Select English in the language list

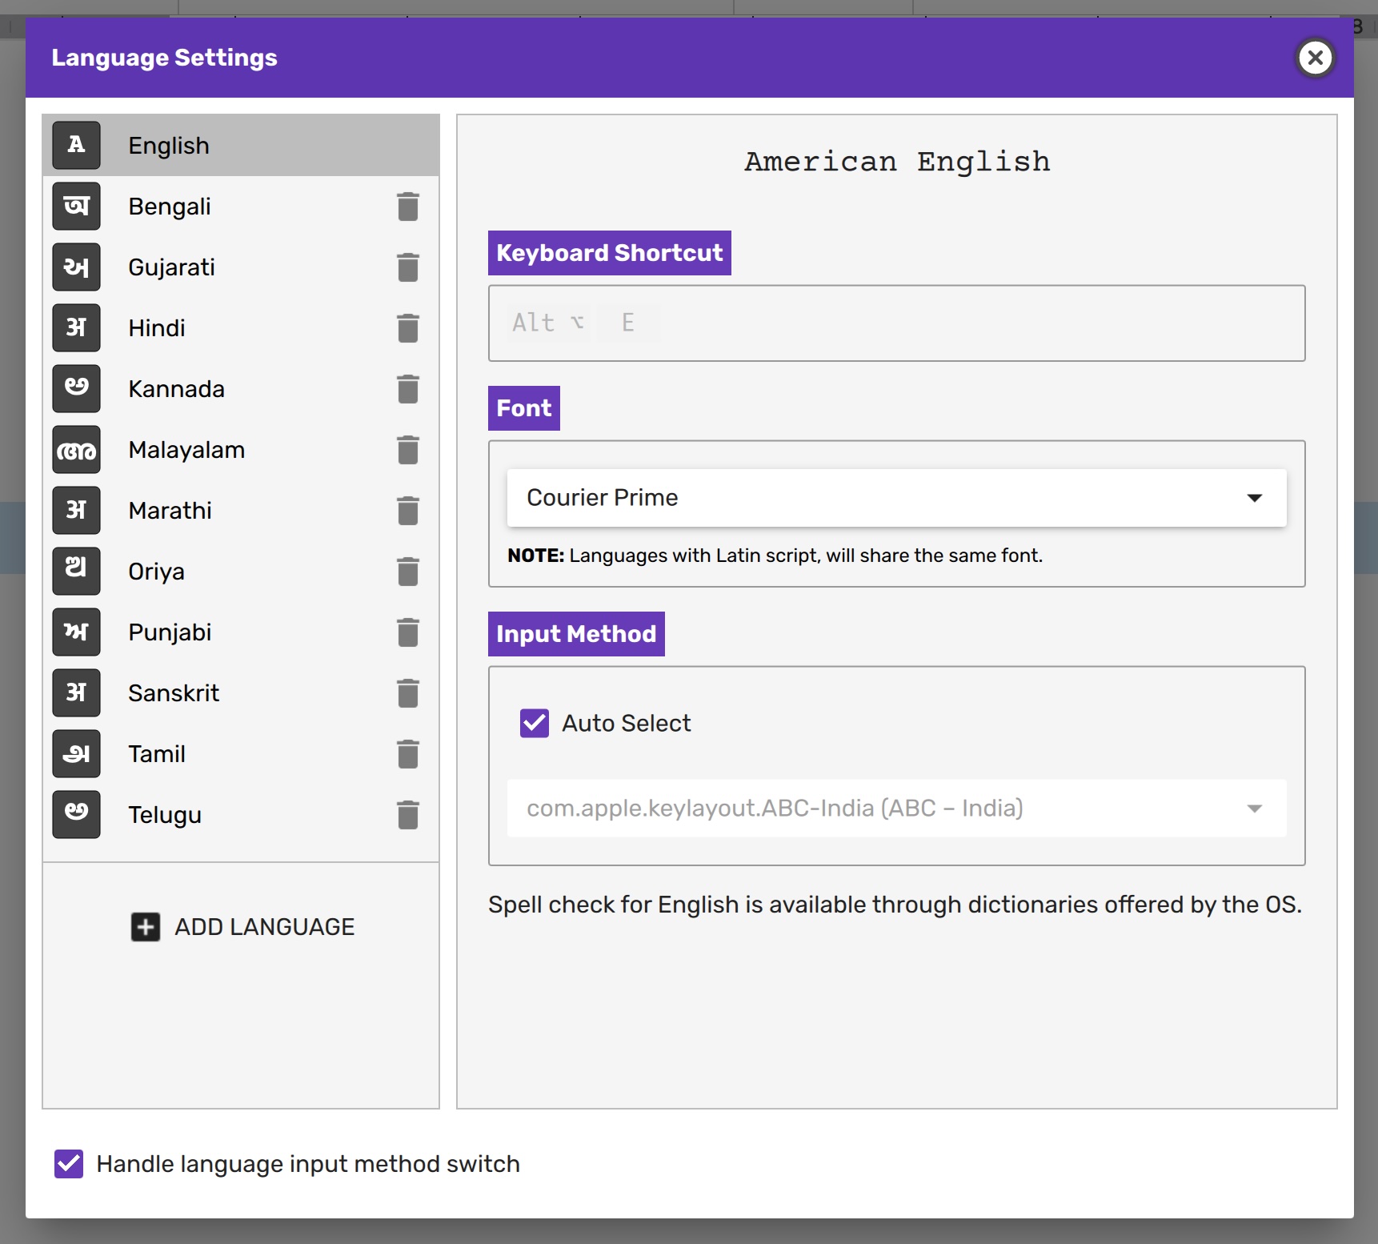tap(240, 146)
